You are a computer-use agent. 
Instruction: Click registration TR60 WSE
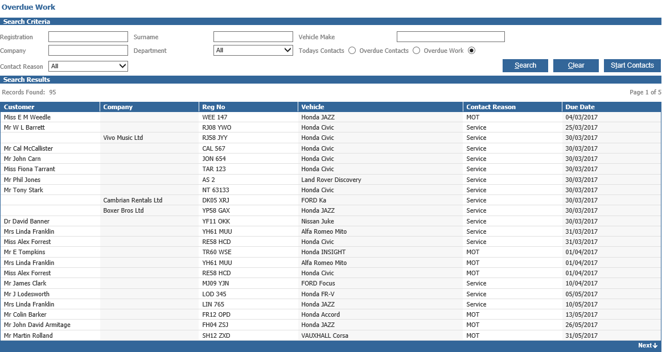tap(216, 252)
